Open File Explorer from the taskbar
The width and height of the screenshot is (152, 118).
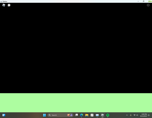click(x=87, y=115)
